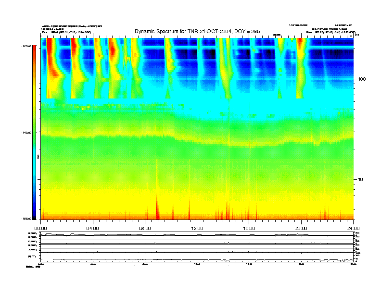The height and width of the screenshot is (294, 381).
Task: Click the '100' frequency axis label
Action: [362, 79]
